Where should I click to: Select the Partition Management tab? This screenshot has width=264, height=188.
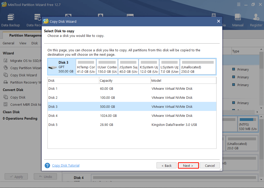click(22, 35)
